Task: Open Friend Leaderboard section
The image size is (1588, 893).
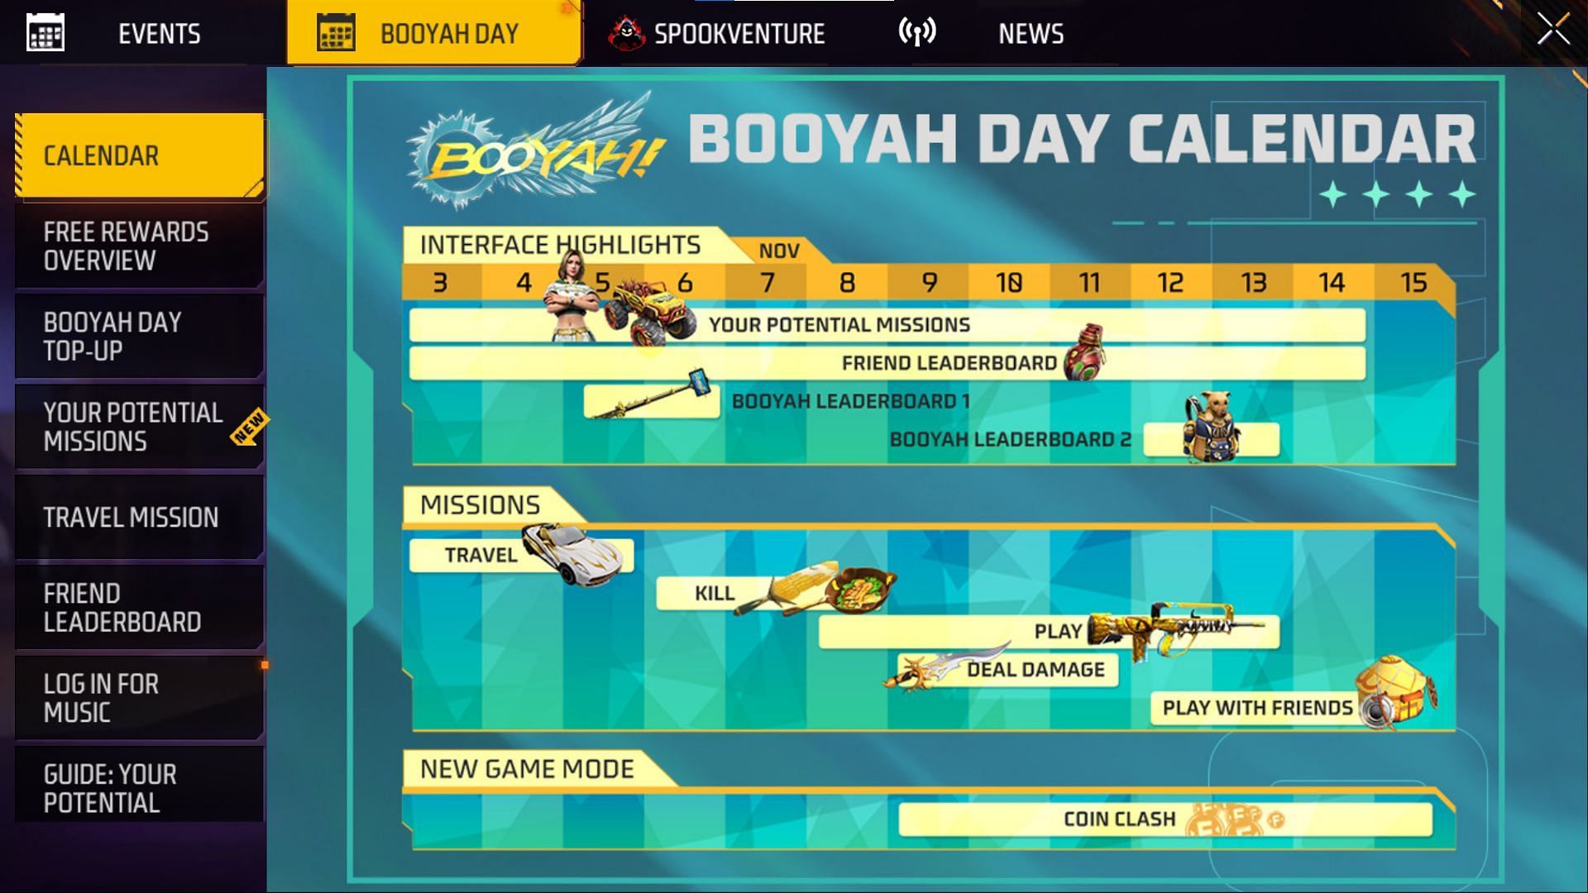Action: click(x=122, y=608)
